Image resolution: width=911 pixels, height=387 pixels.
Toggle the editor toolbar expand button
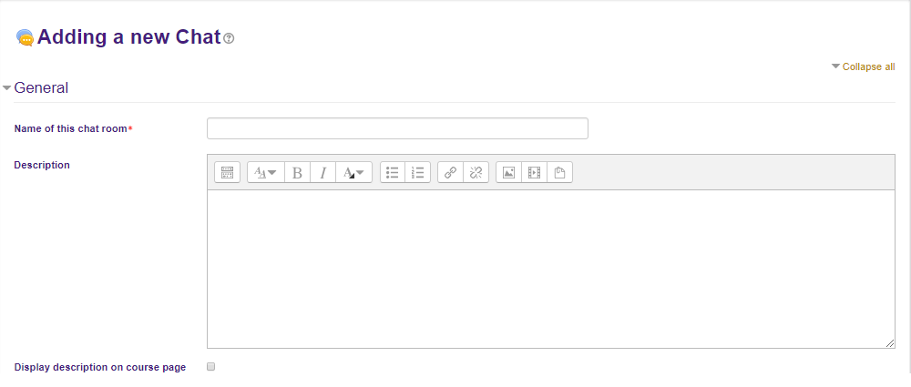tap(227, 172)
